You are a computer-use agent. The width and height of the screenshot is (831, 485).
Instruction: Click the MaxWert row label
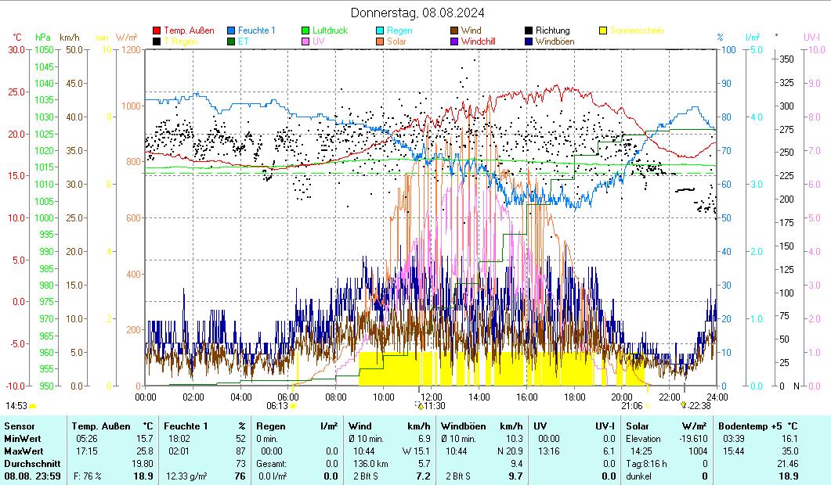point(24,451)
